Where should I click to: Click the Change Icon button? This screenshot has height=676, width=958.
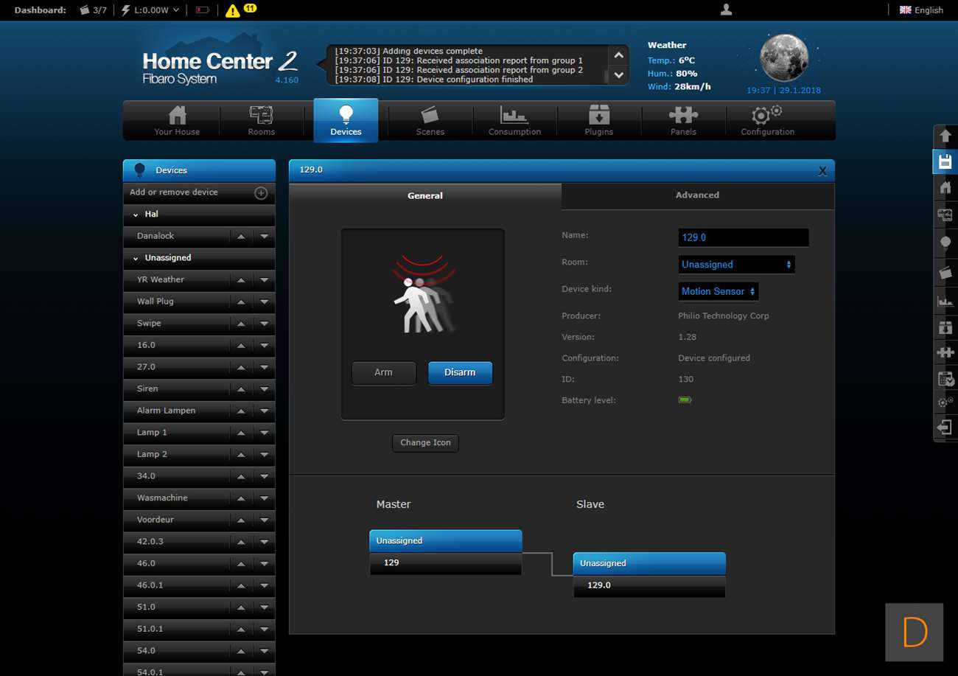pos(425,443)
